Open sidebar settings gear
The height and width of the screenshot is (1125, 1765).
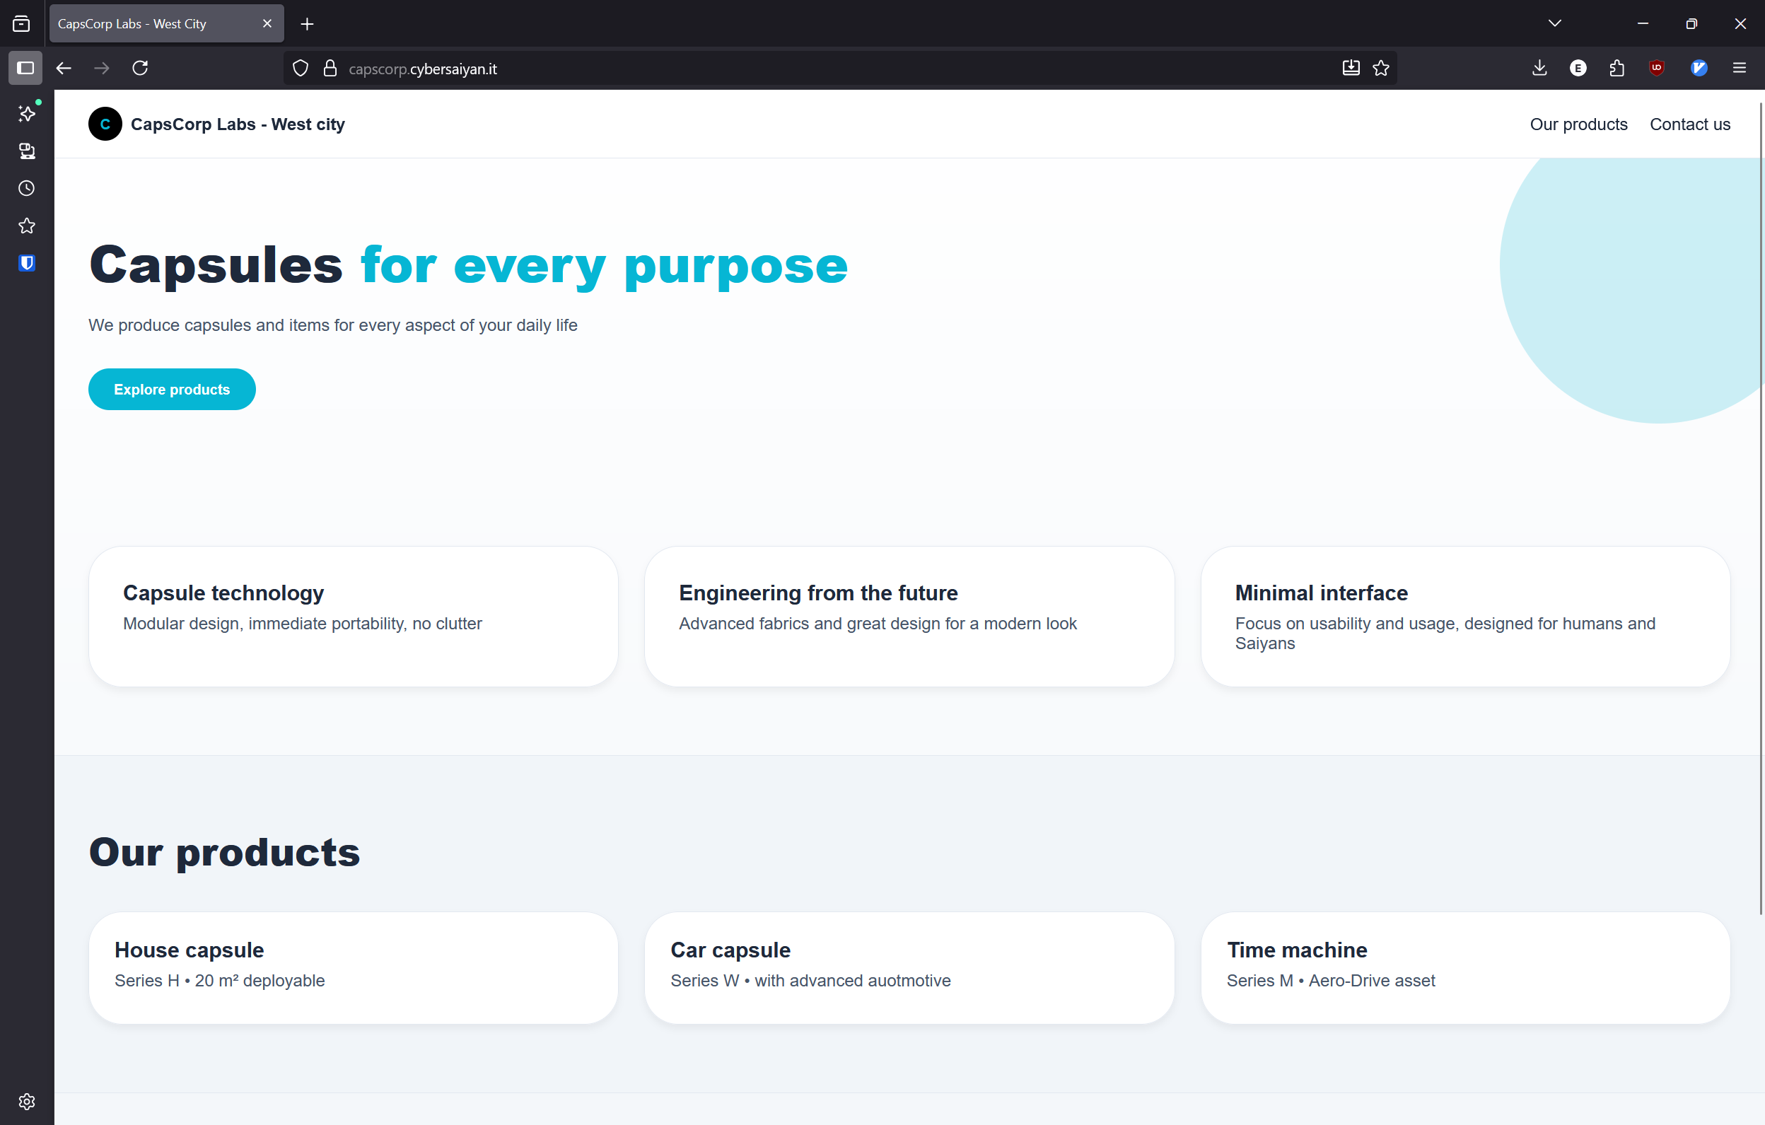[27, 1102]
